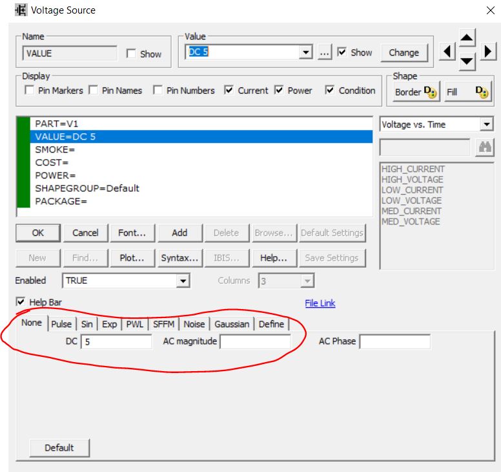Toggle the Value Show checkbox
Viewport: 501px width, 472px height.
tap(342, 52)
